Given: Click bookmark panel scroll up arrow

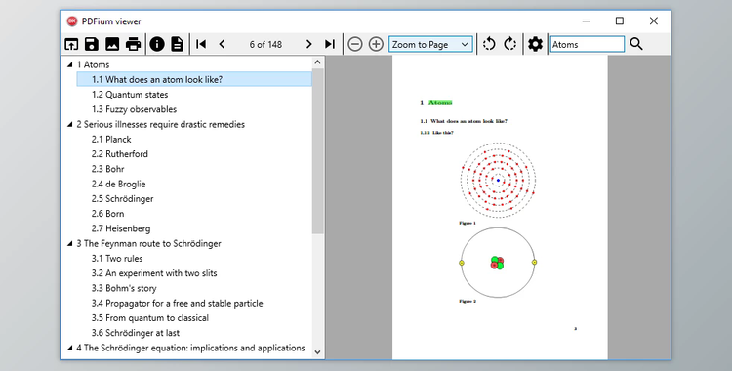Looking at the screenshot, I should point(318,62).
